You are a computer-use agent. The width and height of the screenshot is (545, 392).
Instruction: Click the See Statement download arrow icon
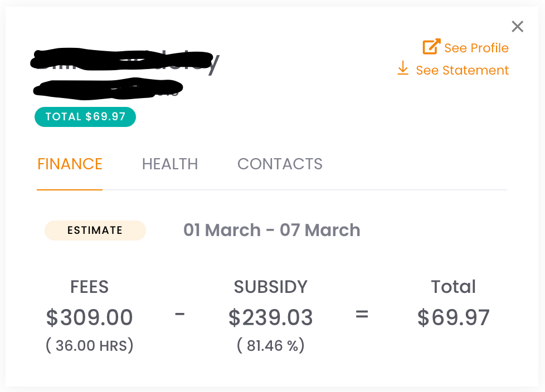point(403,68)
